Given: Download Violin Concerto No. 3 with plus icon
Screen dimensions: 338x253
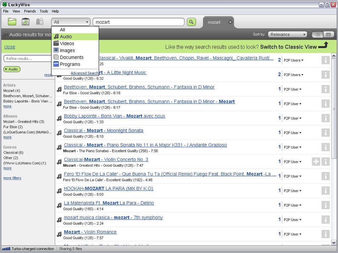Looking at the screenshot, I should pos(316,162).
